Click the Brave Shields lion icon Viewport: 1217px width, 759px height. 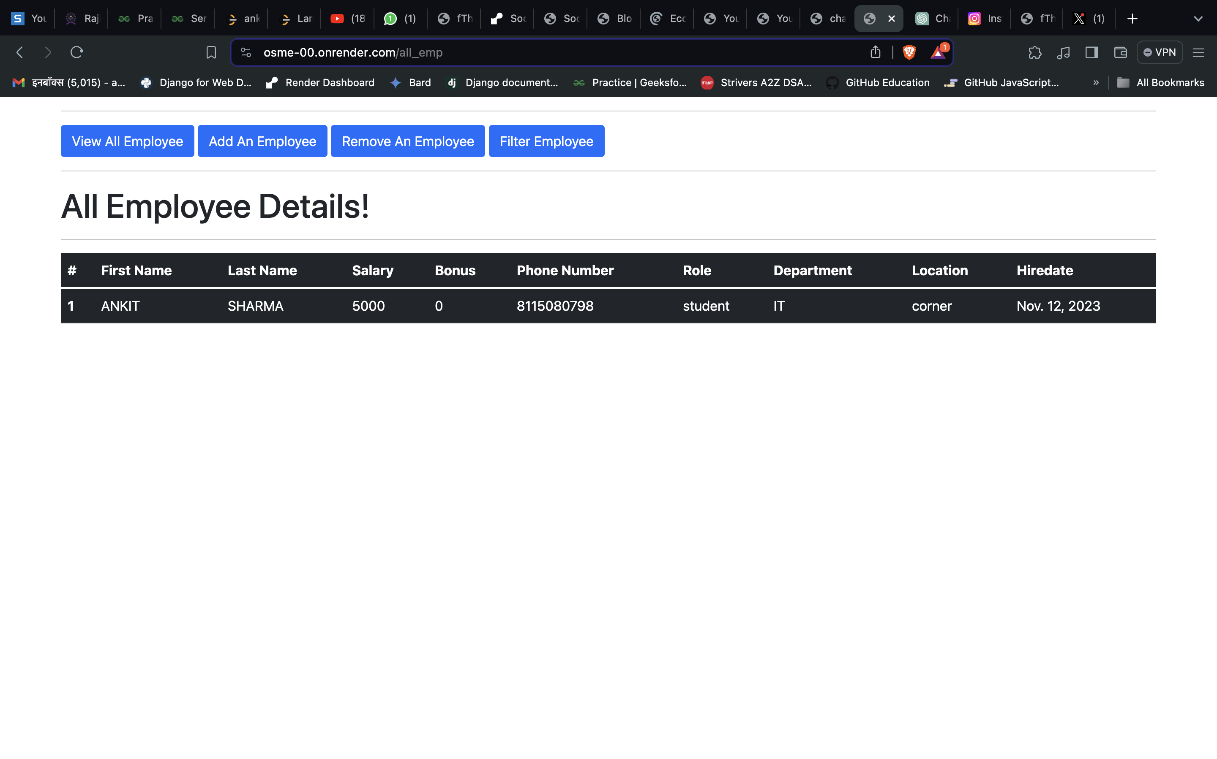[909, 52]
